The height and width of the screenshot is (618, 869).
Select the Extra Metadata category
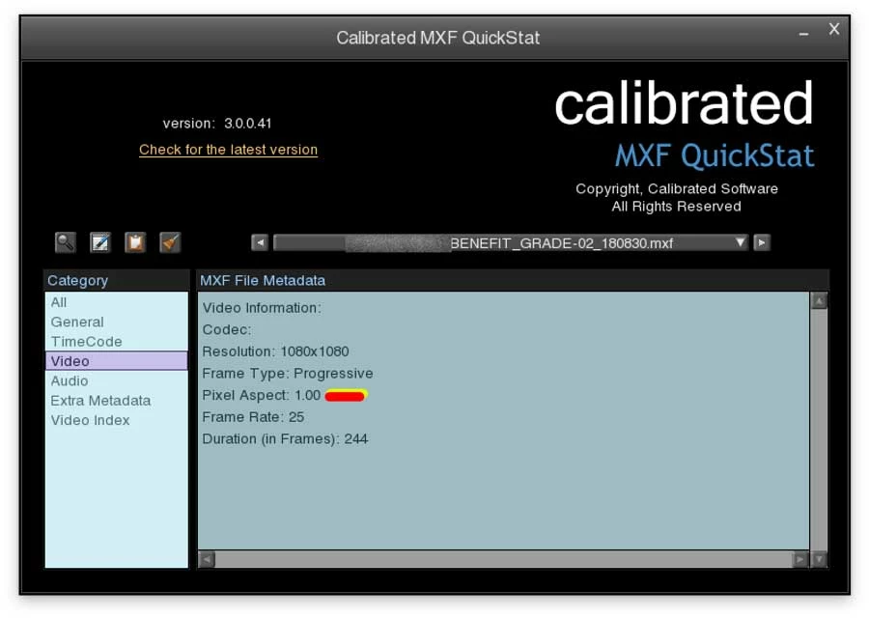(117, 400)
